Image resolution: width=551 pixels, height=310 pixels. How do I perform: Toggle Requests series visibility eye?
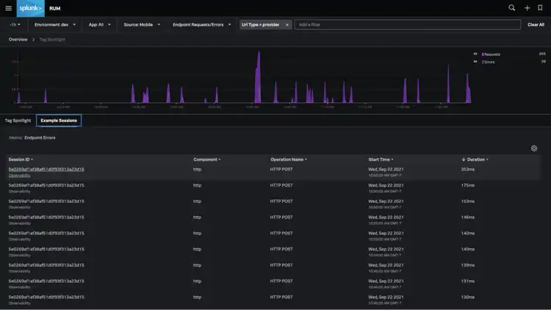click(x=475, y=54)
